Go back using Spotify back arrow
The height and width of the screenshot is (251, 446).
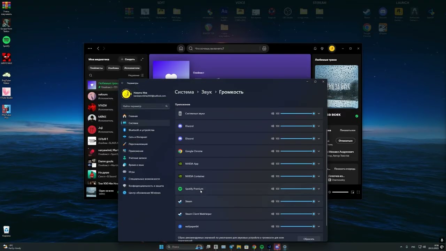[x=98, y=48]
